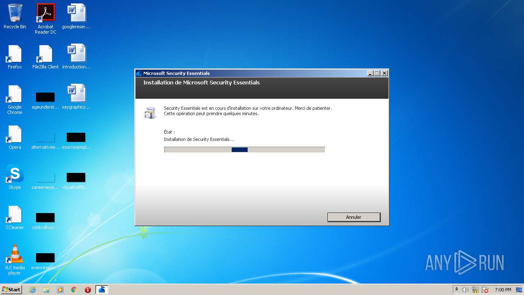524x295 pixels.
Task: Select the Firefox desktop shortcut
Action: click(15, 57)
